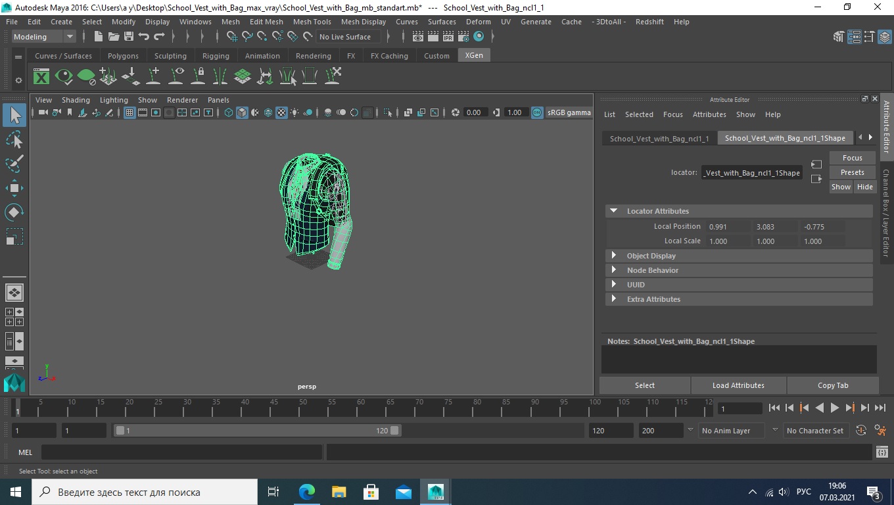Expand the Node Behavior section

[613, 270]
